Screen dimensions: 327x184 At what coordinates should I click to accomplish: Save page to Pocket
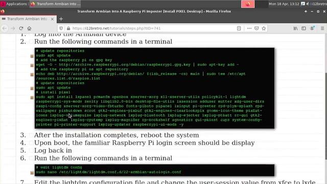point(256,29)
